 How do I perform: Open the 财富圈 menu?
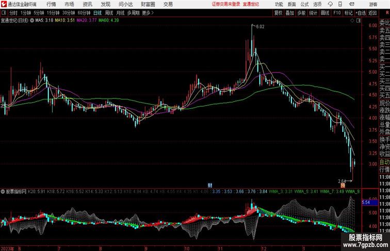click(148, 4)
